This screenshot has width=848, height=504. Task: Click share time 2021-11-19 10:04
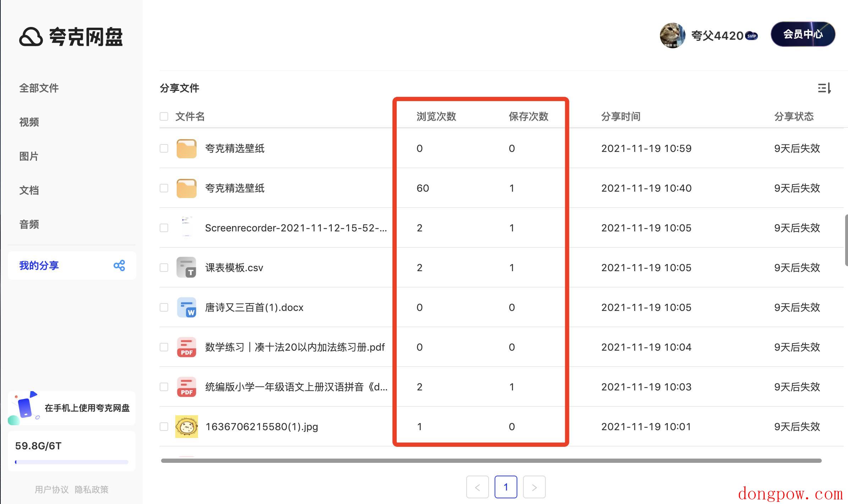[646, 347]
